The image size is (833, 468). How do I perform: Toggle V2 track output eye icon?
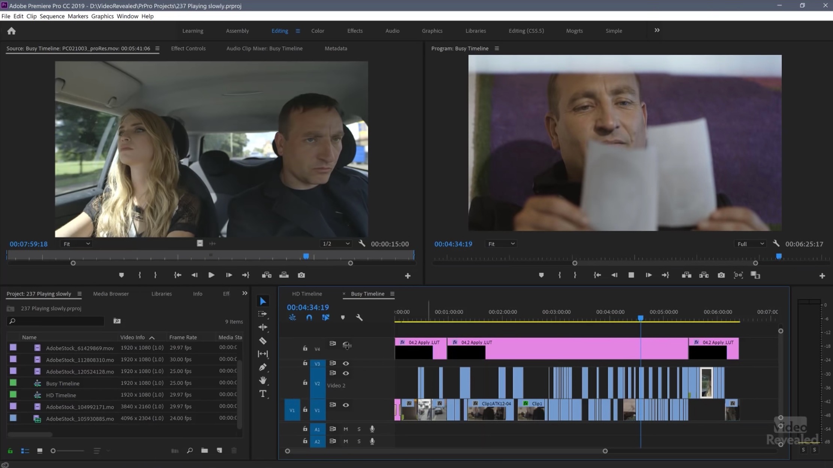point(346,373)
